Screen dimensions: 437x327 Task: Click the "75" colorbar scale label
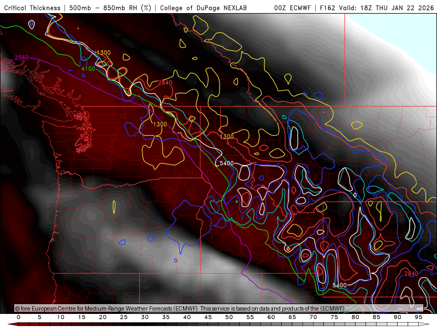pos(334,317)
